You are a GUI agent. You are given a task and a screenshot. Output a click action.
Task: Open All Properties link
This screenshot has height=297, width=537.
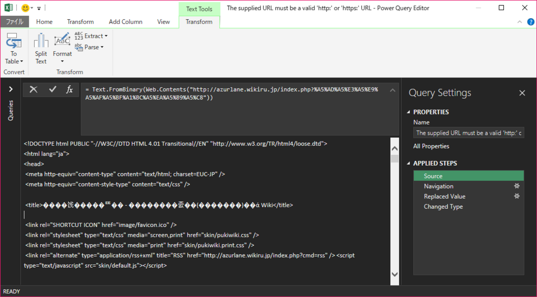(x=431, y=146)
